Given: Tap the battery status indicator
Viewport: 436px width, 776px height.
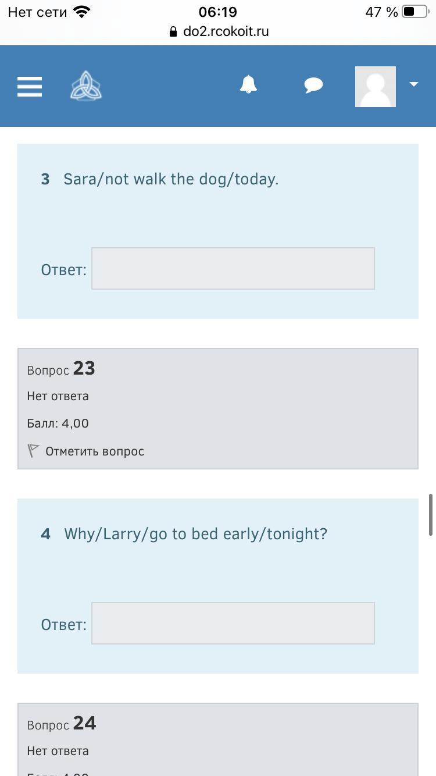Looking at the screenshot, I should point(414,12).
